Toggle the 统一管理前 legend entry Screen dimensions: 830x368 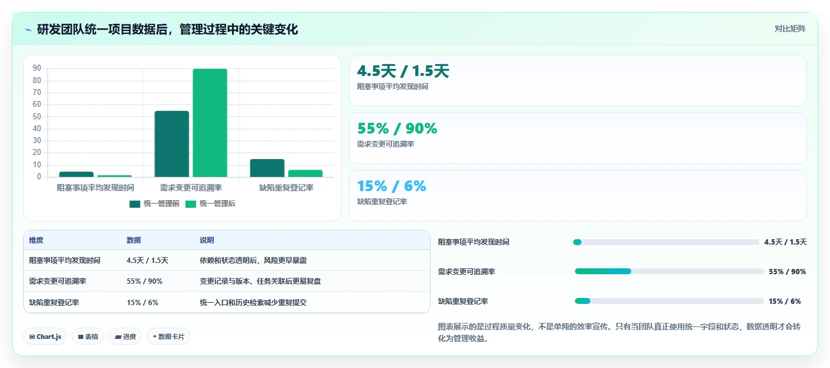(154, 204)
